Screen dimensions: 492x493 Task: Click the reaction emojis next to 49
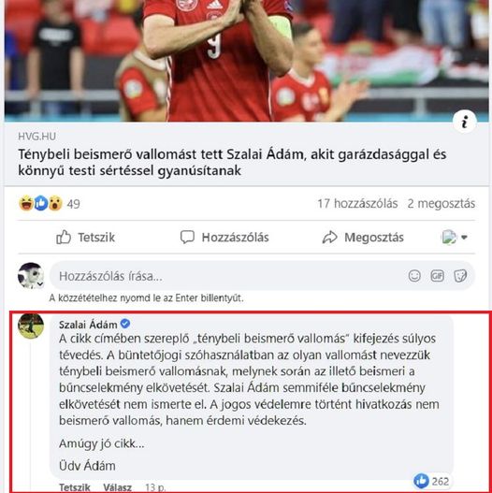point(40,203)
